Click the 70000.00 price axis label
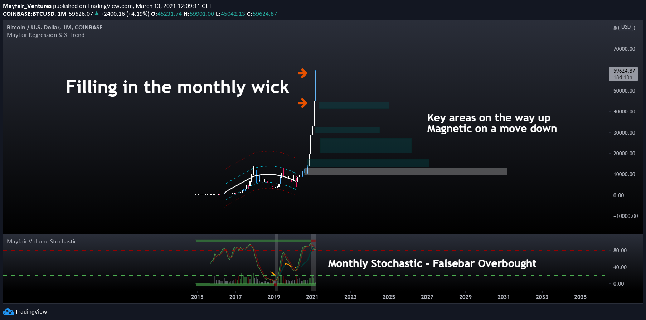 click(x=624, y=49)
